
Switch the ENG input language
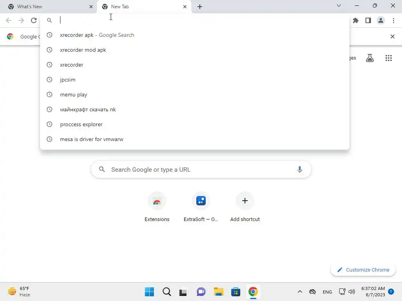point(327,292)
